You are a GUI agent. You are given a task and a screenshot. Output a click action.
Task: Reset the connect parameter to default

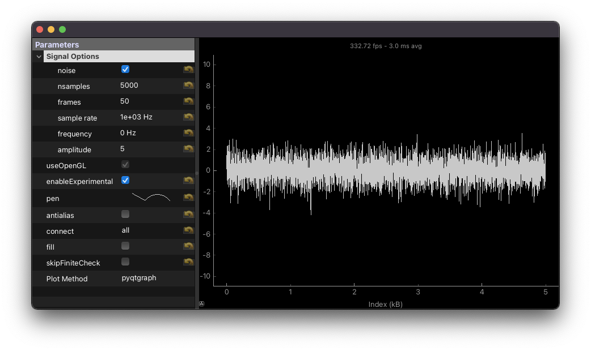point(188,229)
